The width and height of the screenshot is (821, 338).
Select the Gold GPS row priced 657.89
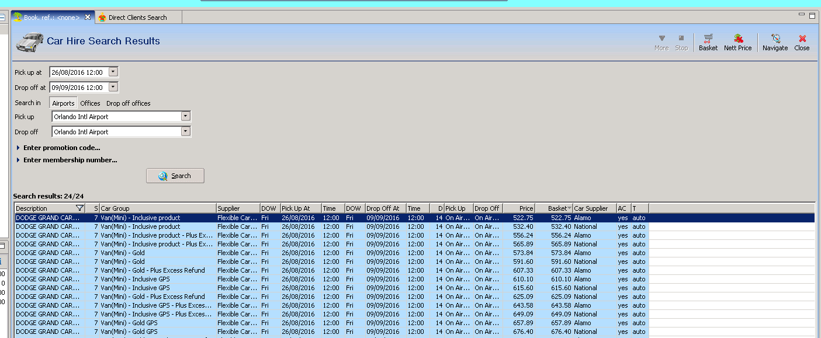point(414,323)
